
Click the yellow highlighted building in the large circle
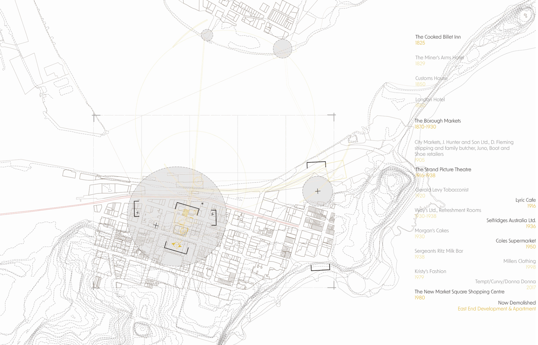click(x=185, y=213)
